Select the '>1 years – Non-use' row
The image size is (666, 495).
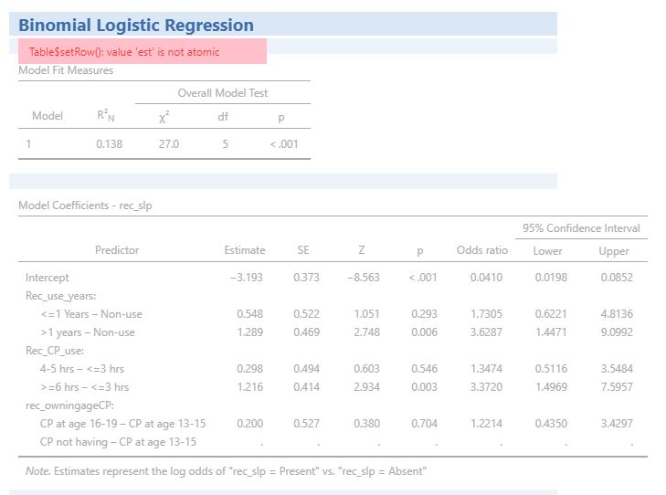[x=88, y=332]
